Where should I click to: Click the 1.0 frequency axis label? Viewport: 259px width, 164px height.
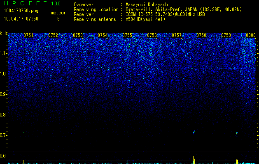click(x=3, y=74)
